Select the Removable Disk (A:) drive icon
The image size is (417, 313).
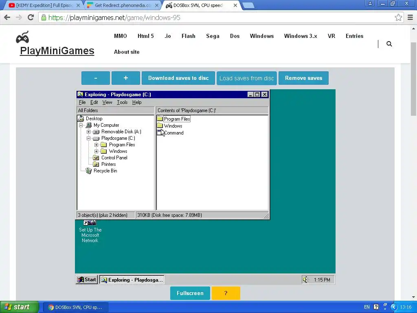click(x=96, y=132)
